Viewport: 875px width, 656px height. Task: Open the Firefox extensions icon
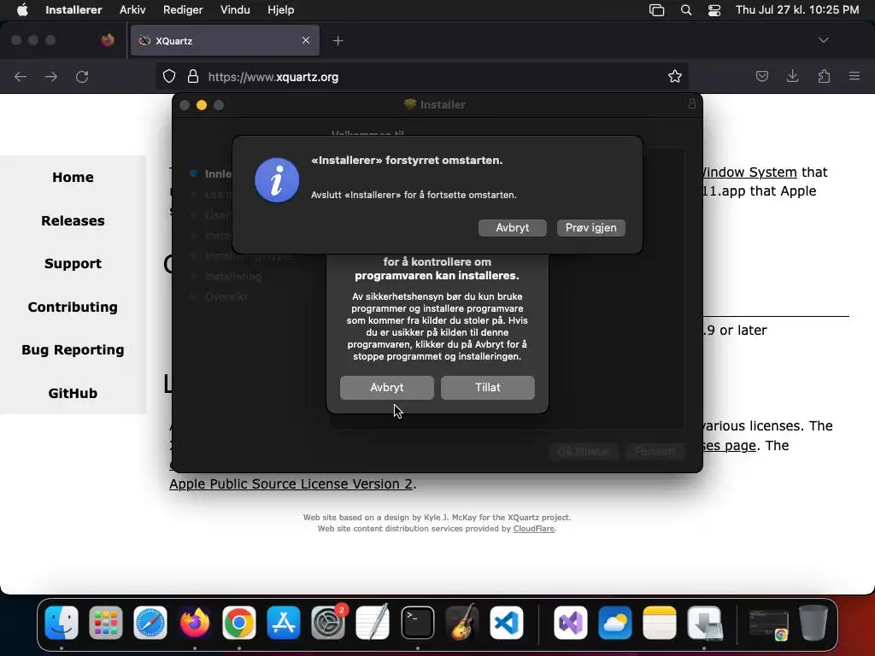824,76
